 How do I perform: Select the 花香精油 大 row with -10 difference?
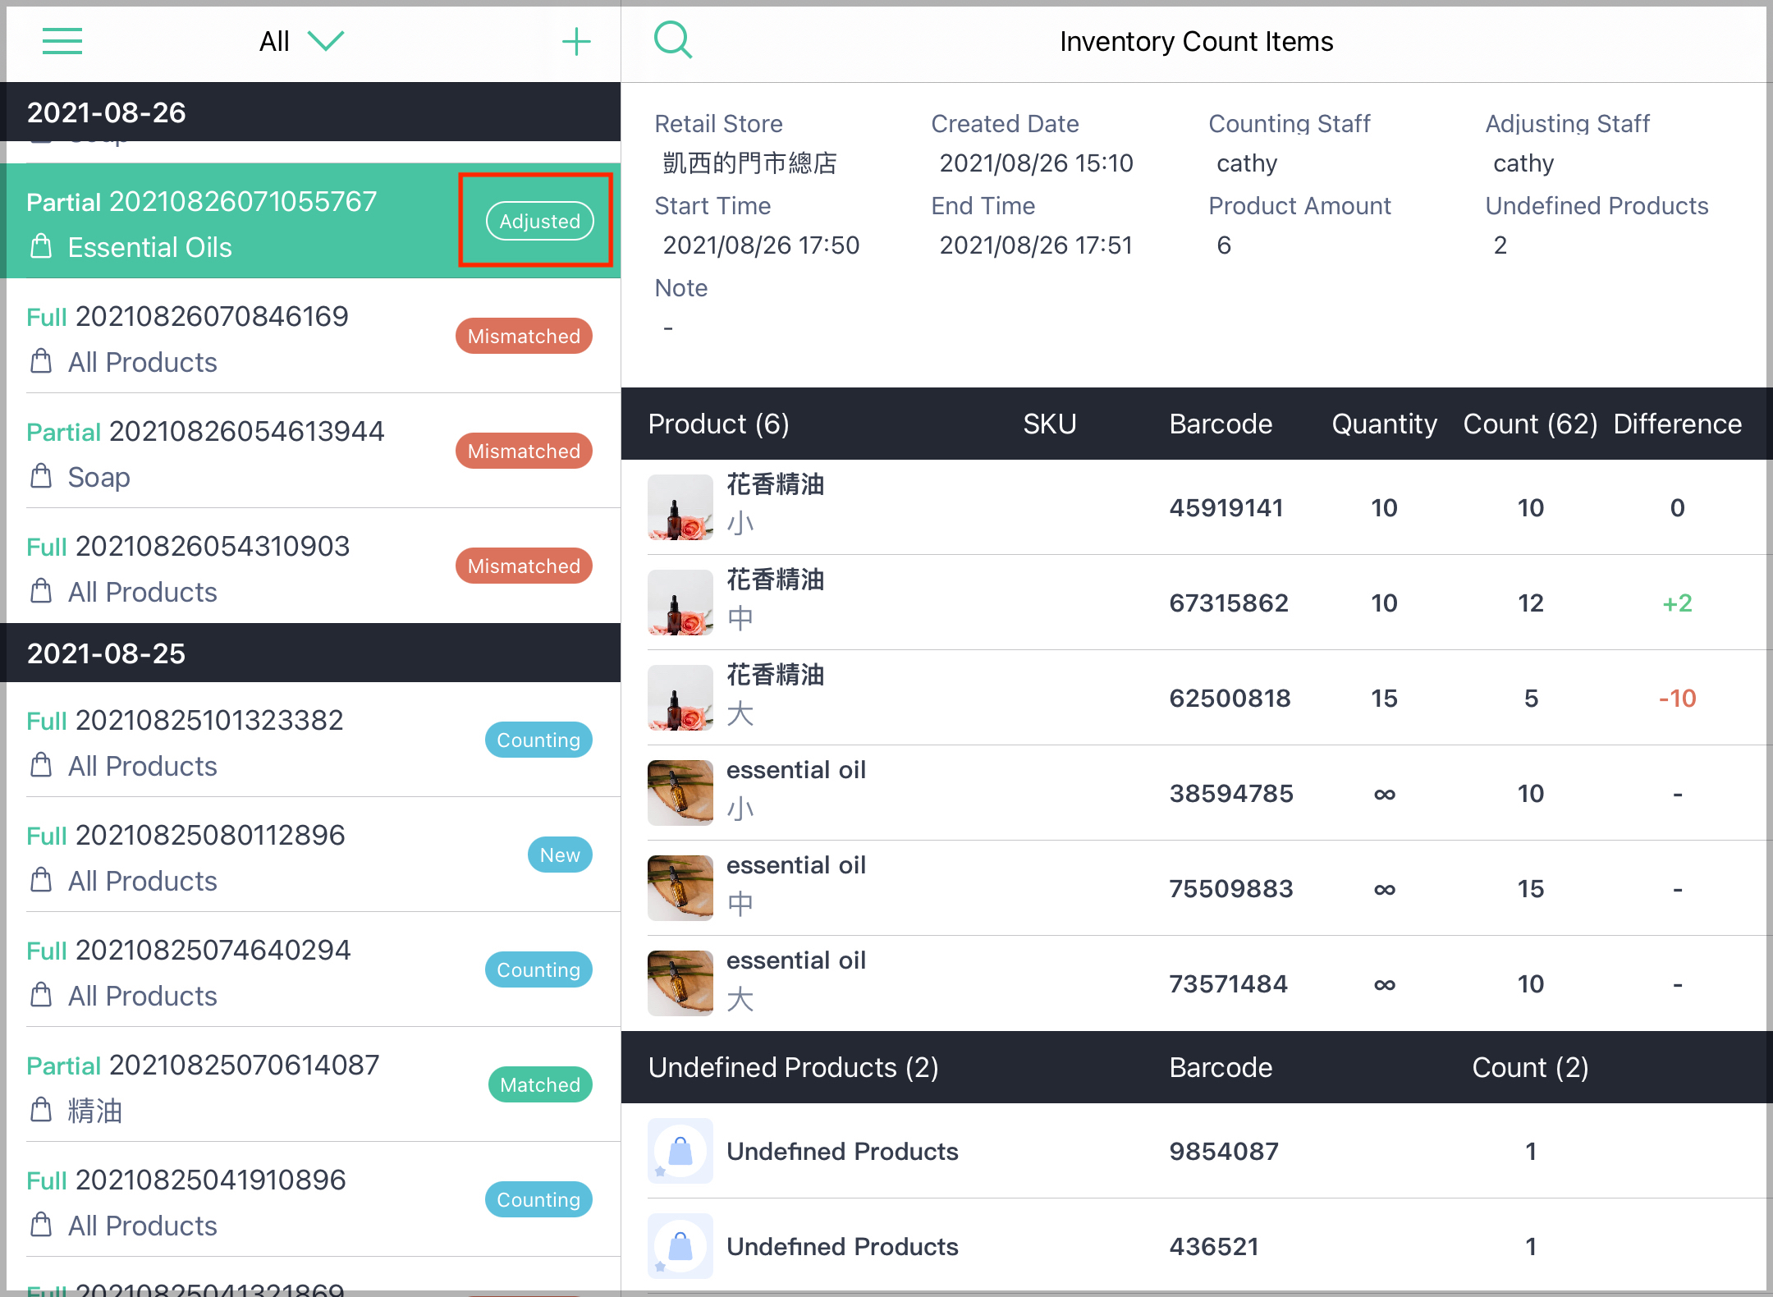[x=1197, y=698]
